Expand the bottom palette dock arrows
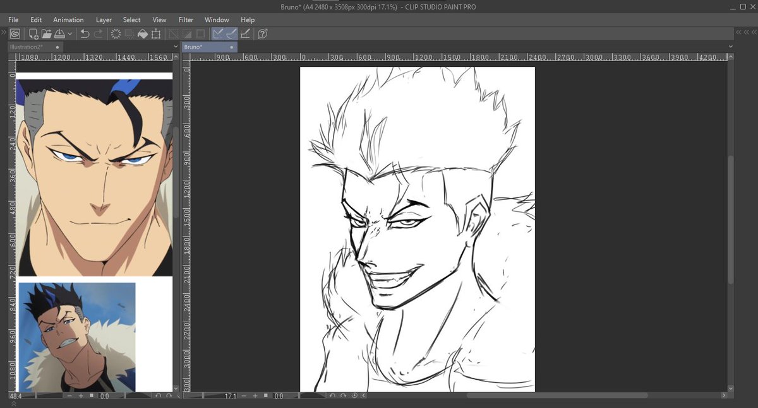Viewport: 758px width, 408px height. [15, 404]
